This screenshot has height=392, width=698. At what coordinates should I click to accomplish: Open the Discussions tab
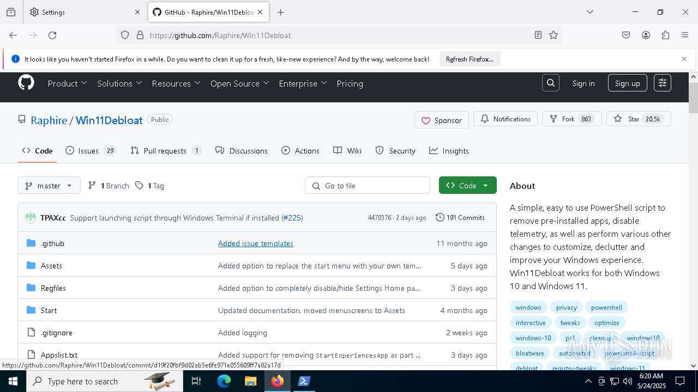242,151
